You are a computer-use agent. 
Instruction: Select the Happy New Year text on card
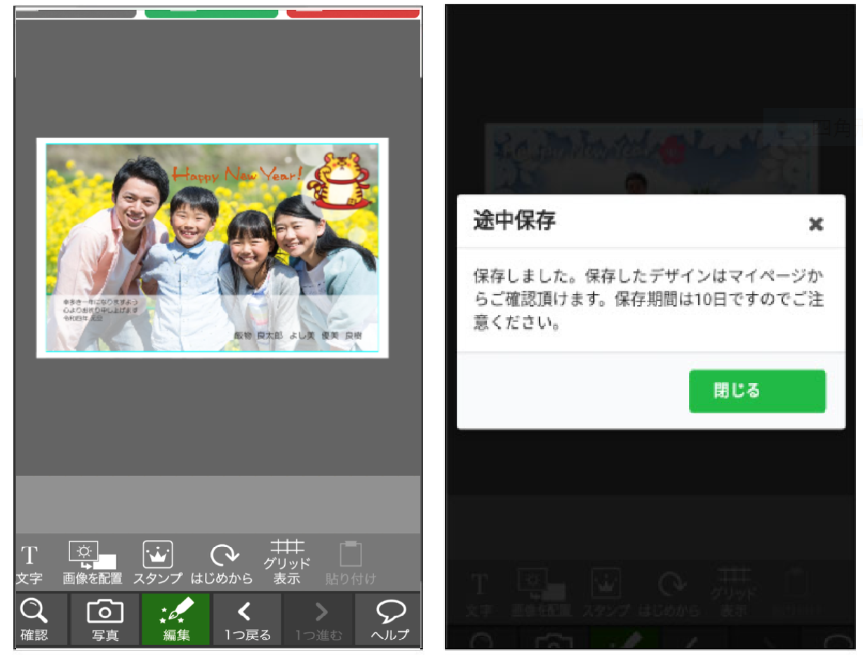click(x=236, y=173)
